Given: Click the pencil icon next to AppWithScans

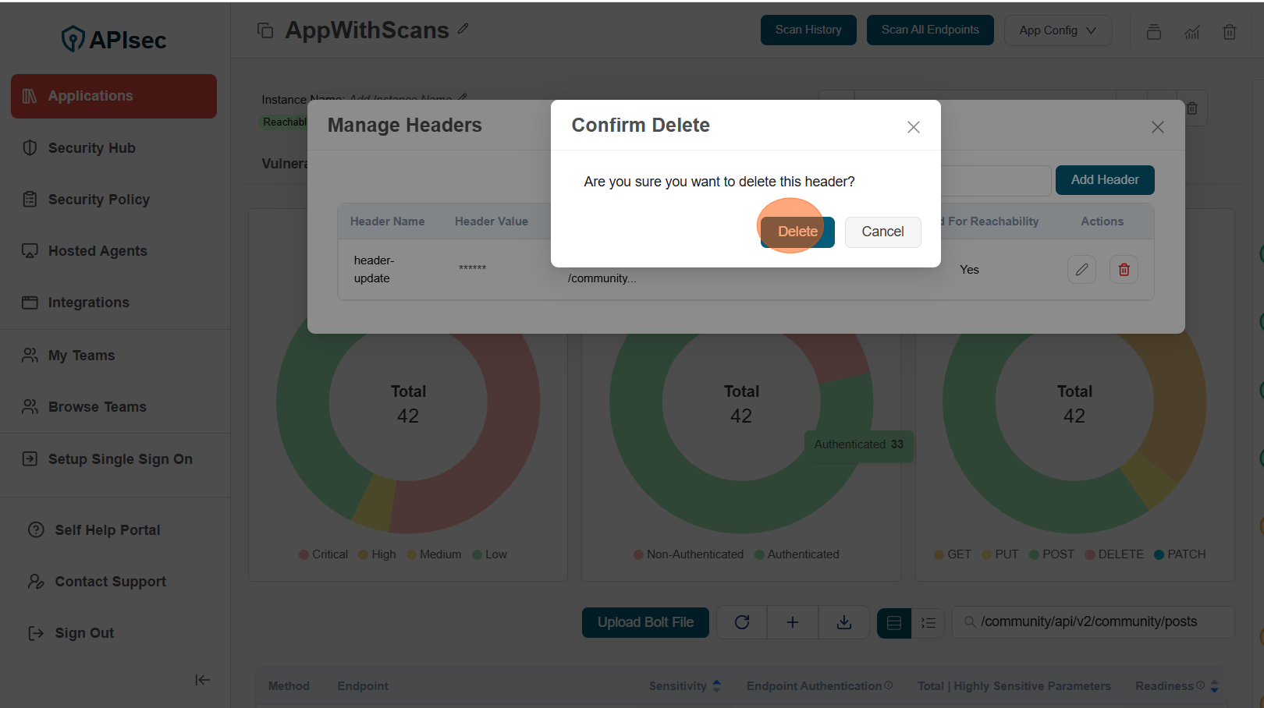Looking at the screenshot, I should [463, 29].
